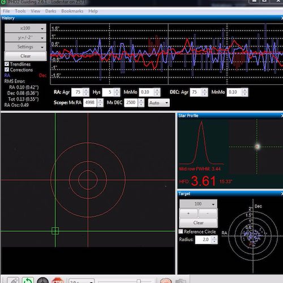283x283 pixels.
Task: Click the PHD guide crosshair icon
Action: (43, 280)
